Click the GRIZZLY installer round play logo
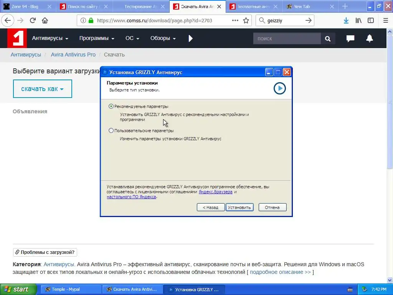 pyautogui.click(x=280, y=88)
